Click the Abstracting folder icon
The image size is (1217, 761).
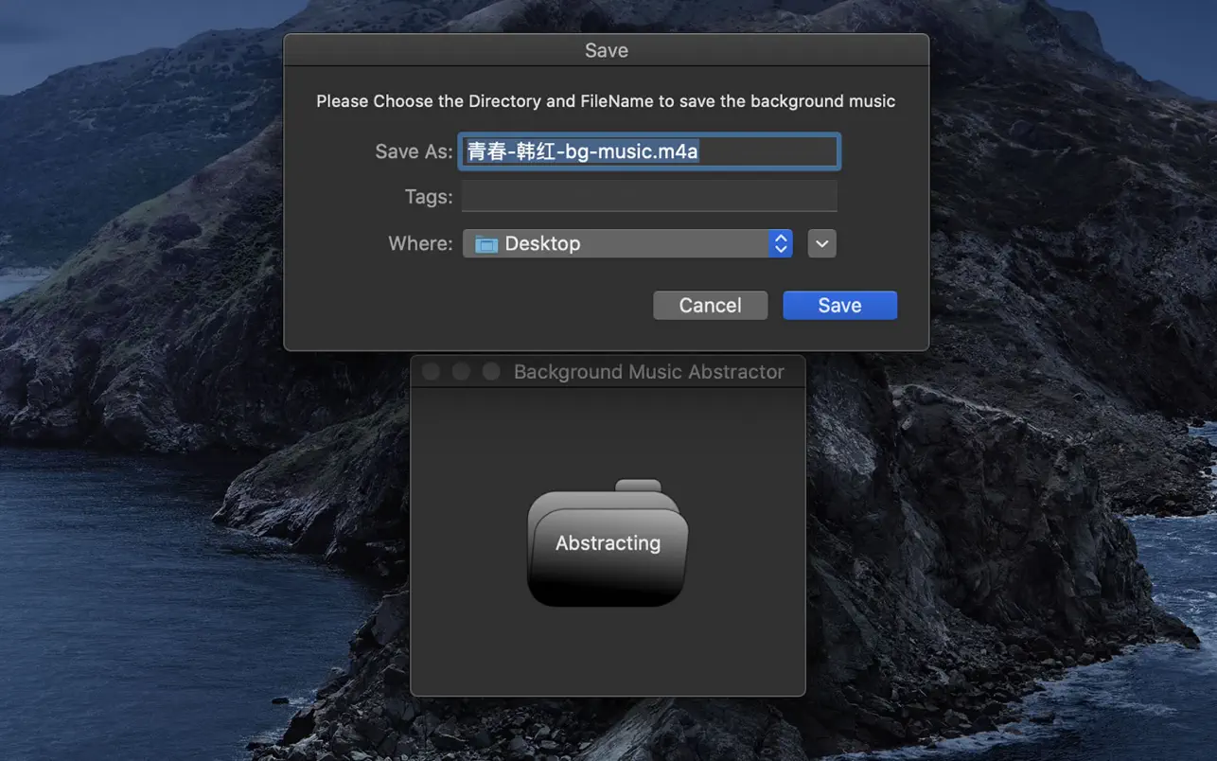[608, 542]
